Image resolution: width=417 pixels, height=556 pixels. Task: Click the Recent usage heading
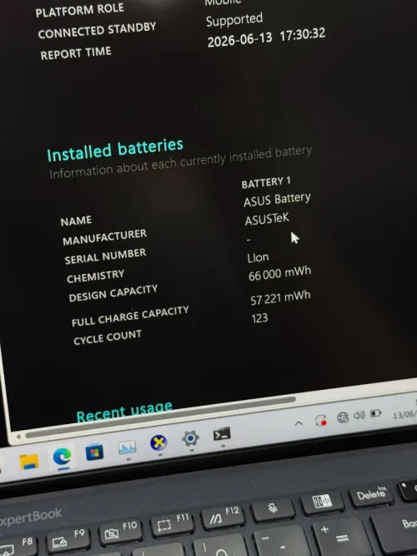[124, 411]
